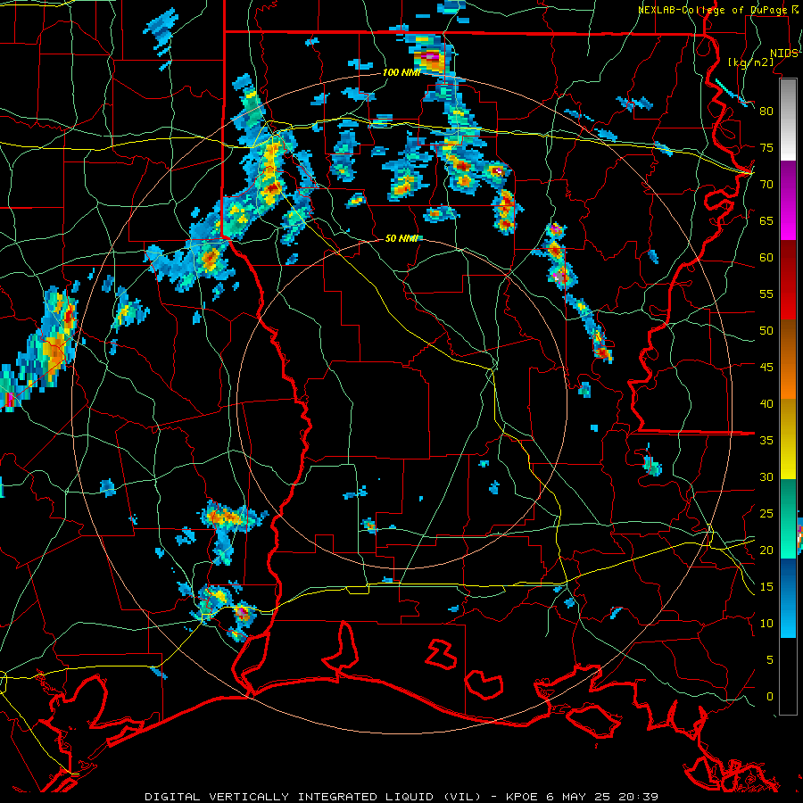Click the KPOE station identifier in the caption
The image size is (803, 803).
pyautogui.click(x=521, y=797)
